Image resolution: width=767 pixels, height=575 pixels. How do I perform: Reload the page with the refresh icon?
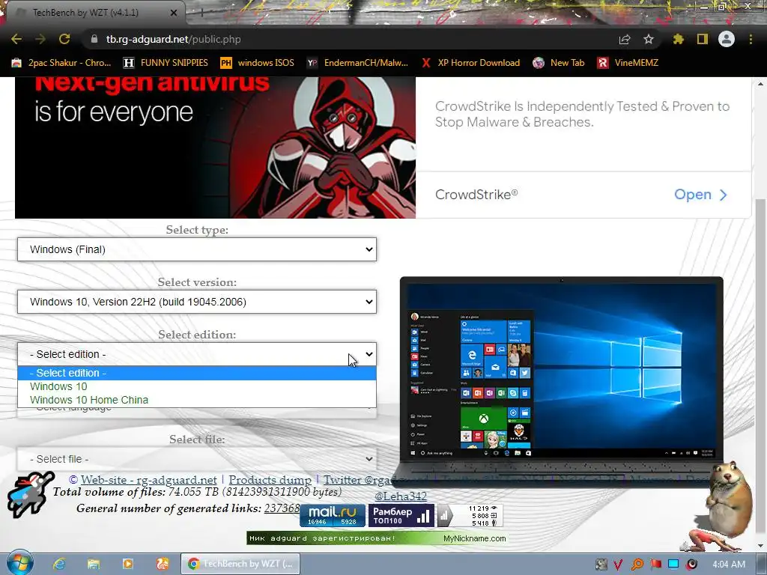click(64, 39)
